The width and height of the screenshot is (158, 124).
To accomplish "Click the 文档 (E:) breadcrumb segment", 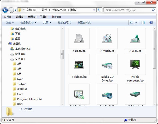I will coord(31,10).
